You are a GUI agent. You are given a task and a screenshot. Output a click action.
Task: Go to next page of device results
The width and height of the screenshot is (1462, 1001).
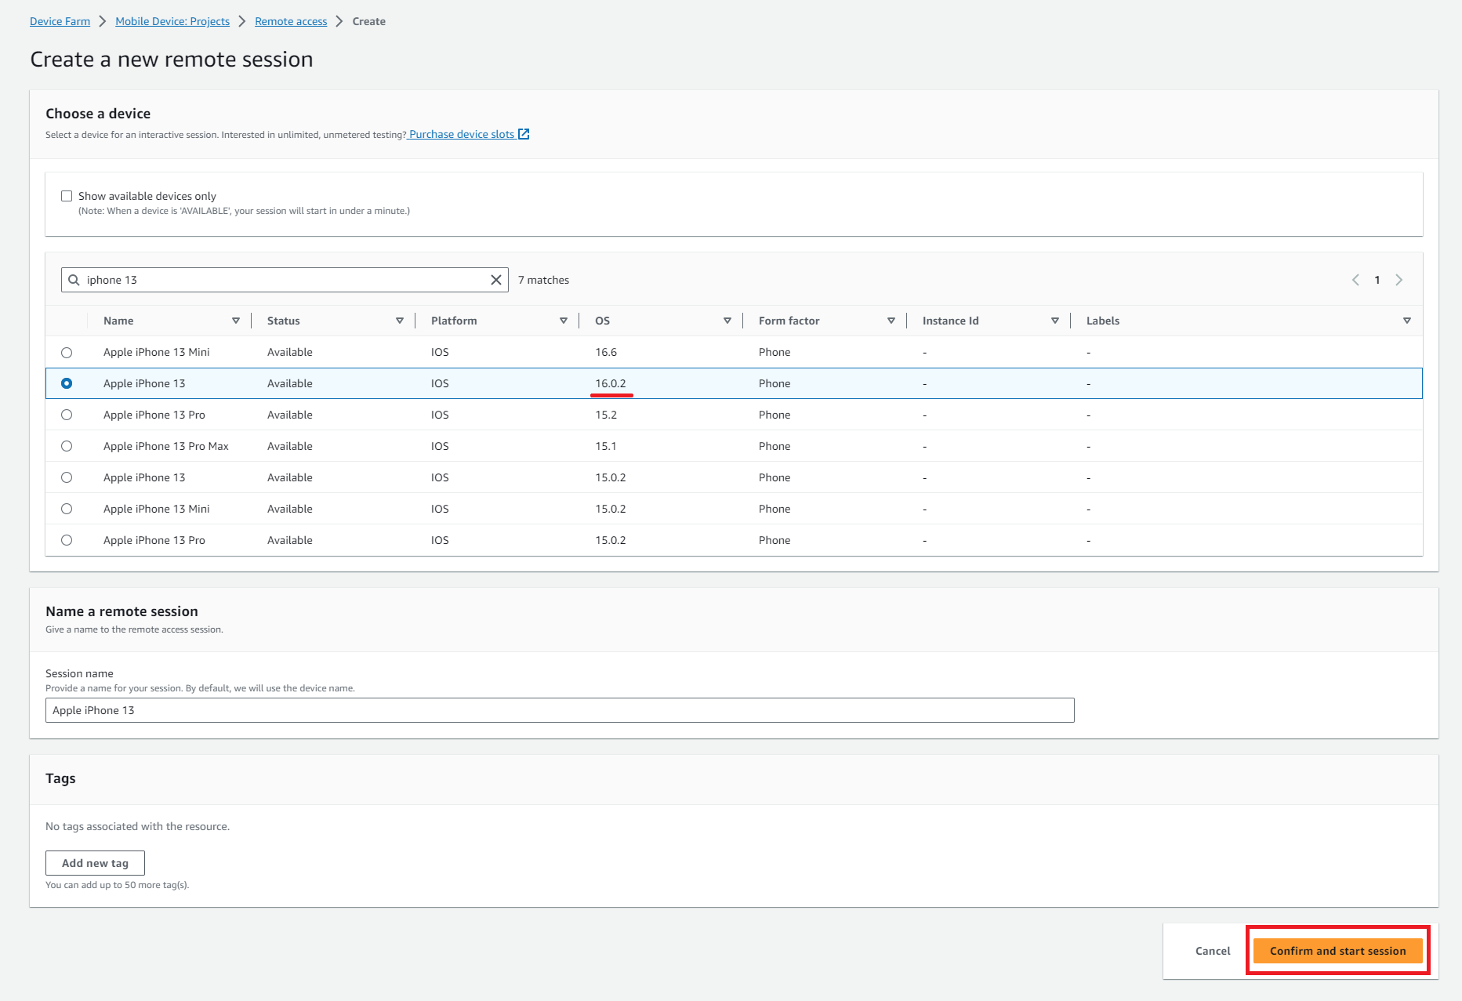[1399, 280]
